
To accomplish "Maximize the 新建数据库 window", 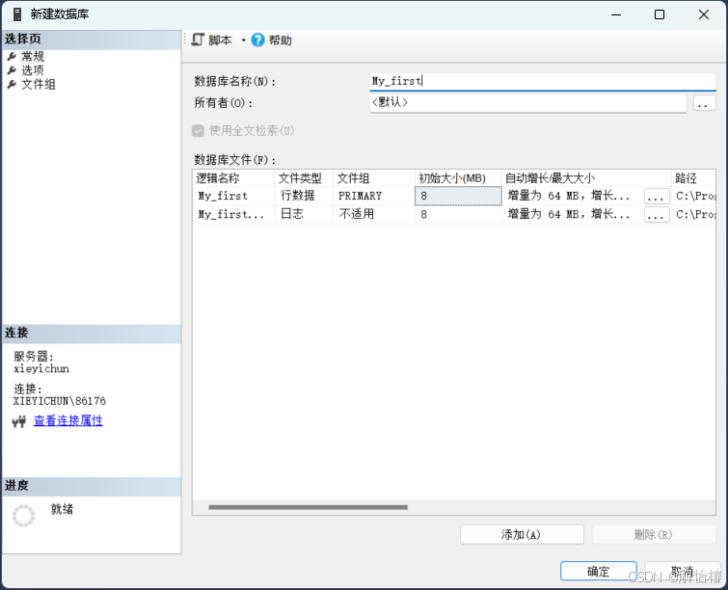I will pos(660,14).
